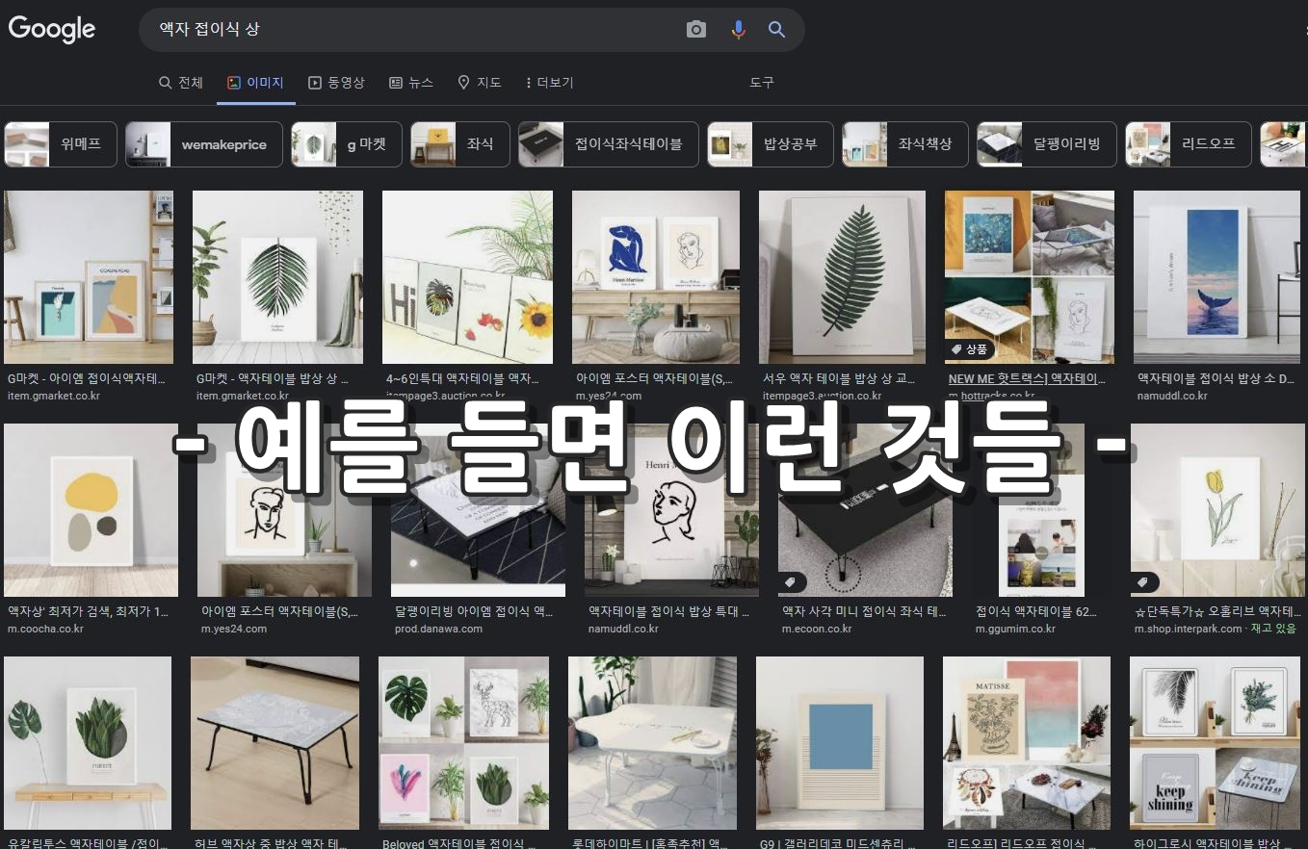The width and height of the screenshot is (1308, 849).
Task: Click the m.shop.interpark.com source text
Action: coord(1188,629)
